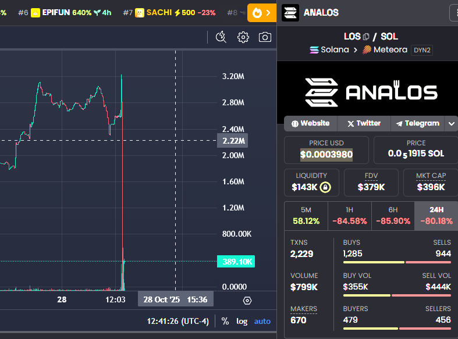Click the PRICE USD $0.0003980 box

pos(326,150)
